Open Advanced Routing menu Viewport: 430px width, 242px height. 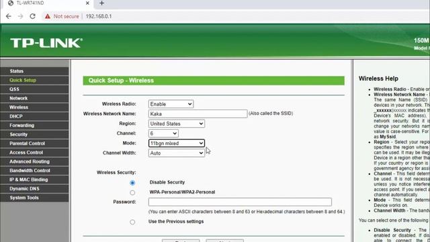[34, 161]
